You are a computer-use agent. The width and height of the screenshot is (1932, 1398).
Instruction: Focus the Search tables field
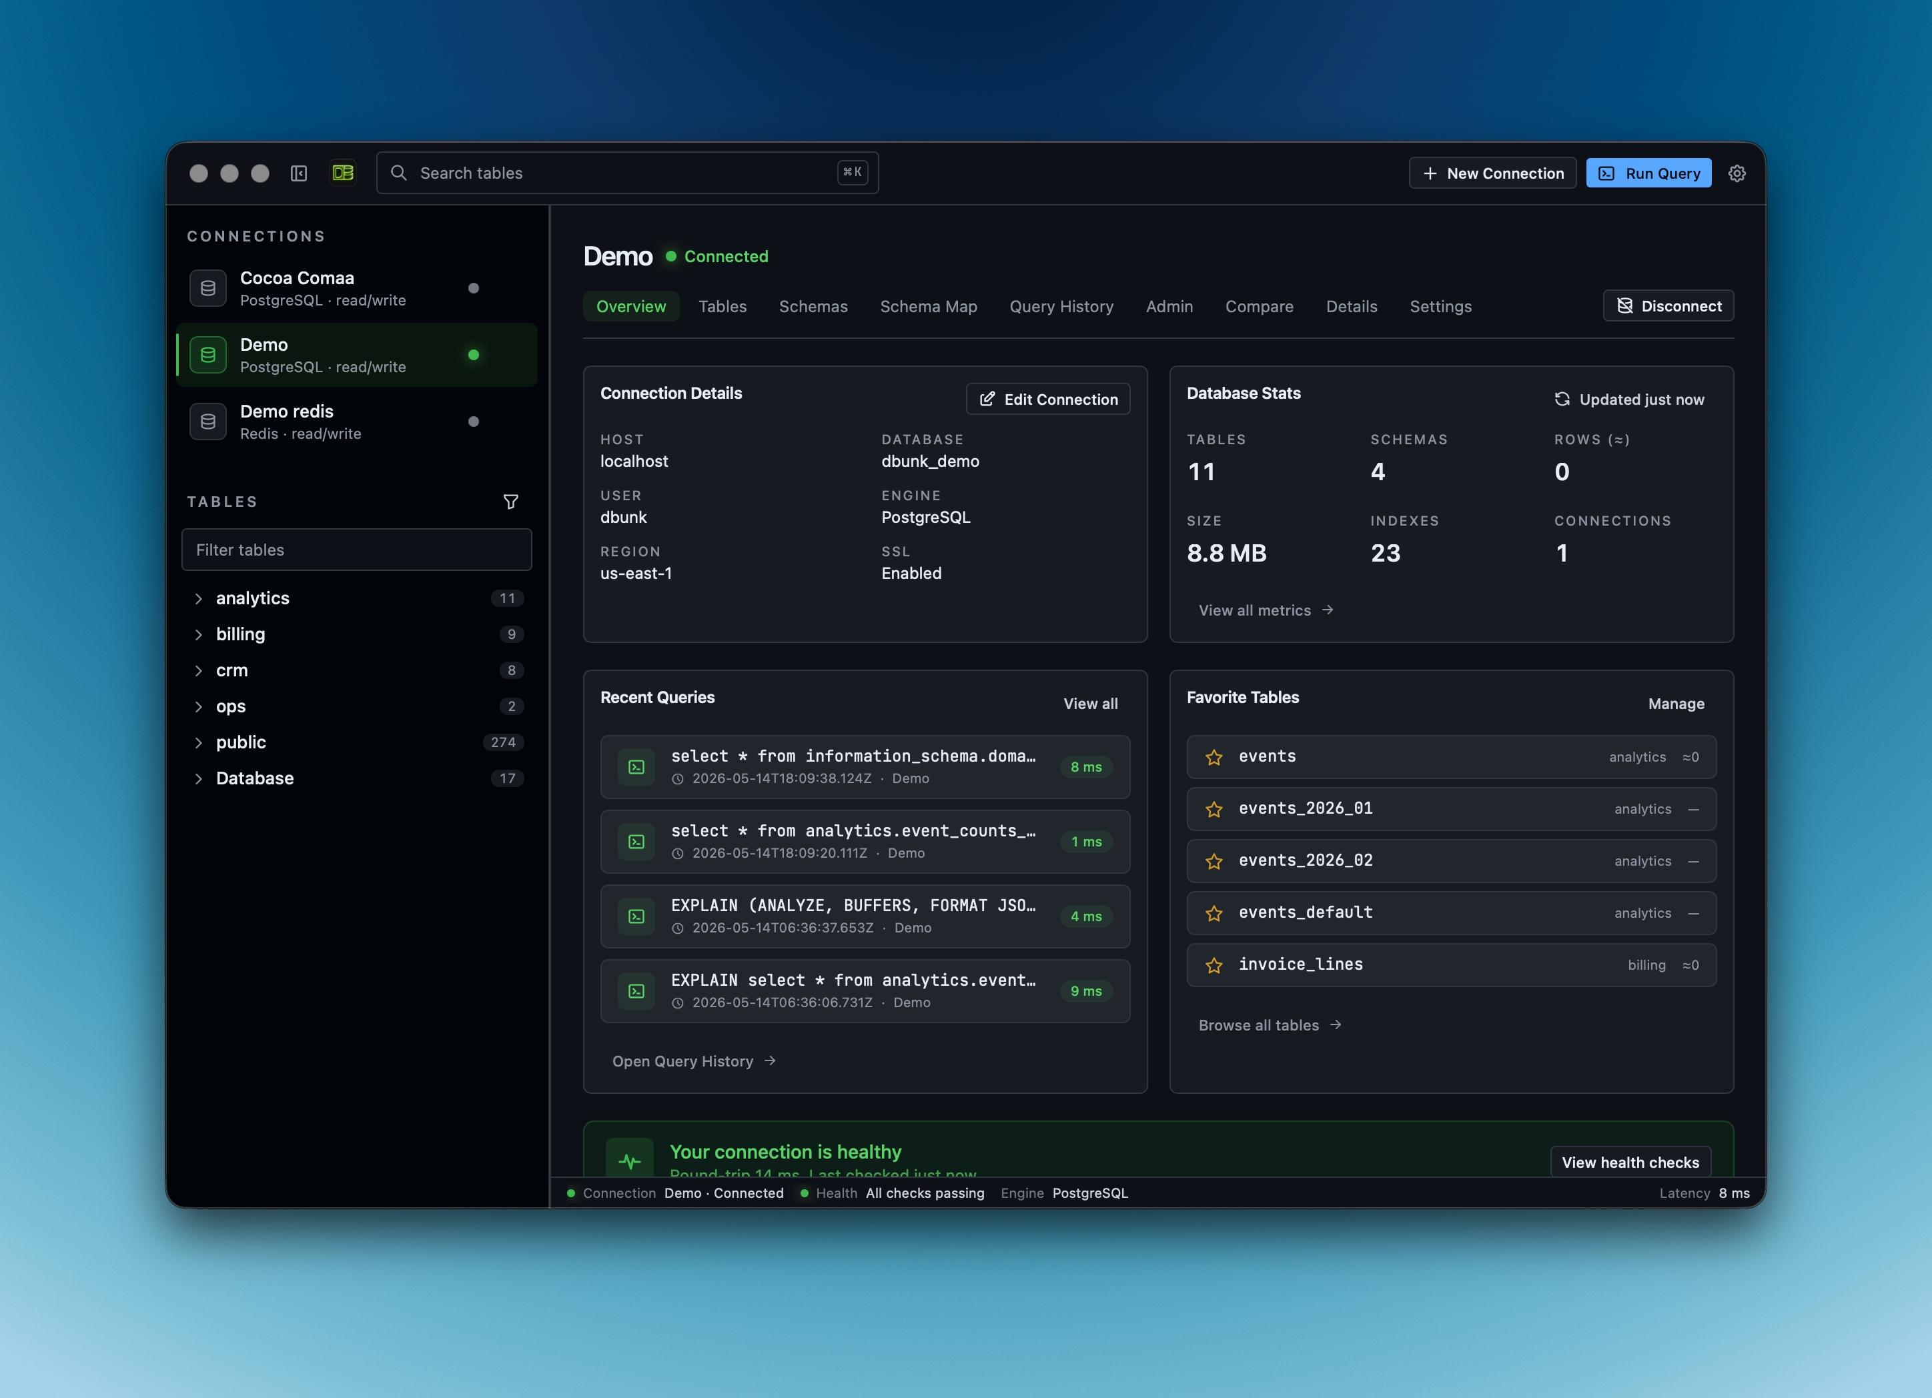tap(627, 173)
